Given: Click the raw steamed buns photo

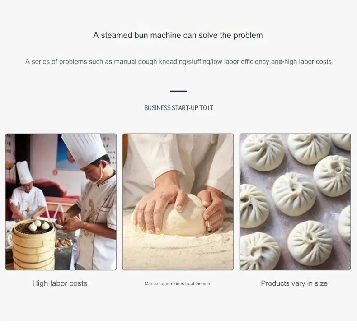Looking at the screenshot, I should click(295, 202).
